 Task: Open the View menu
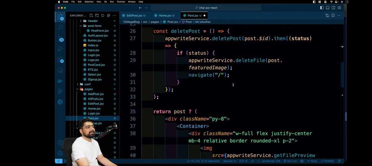(99, 2)
